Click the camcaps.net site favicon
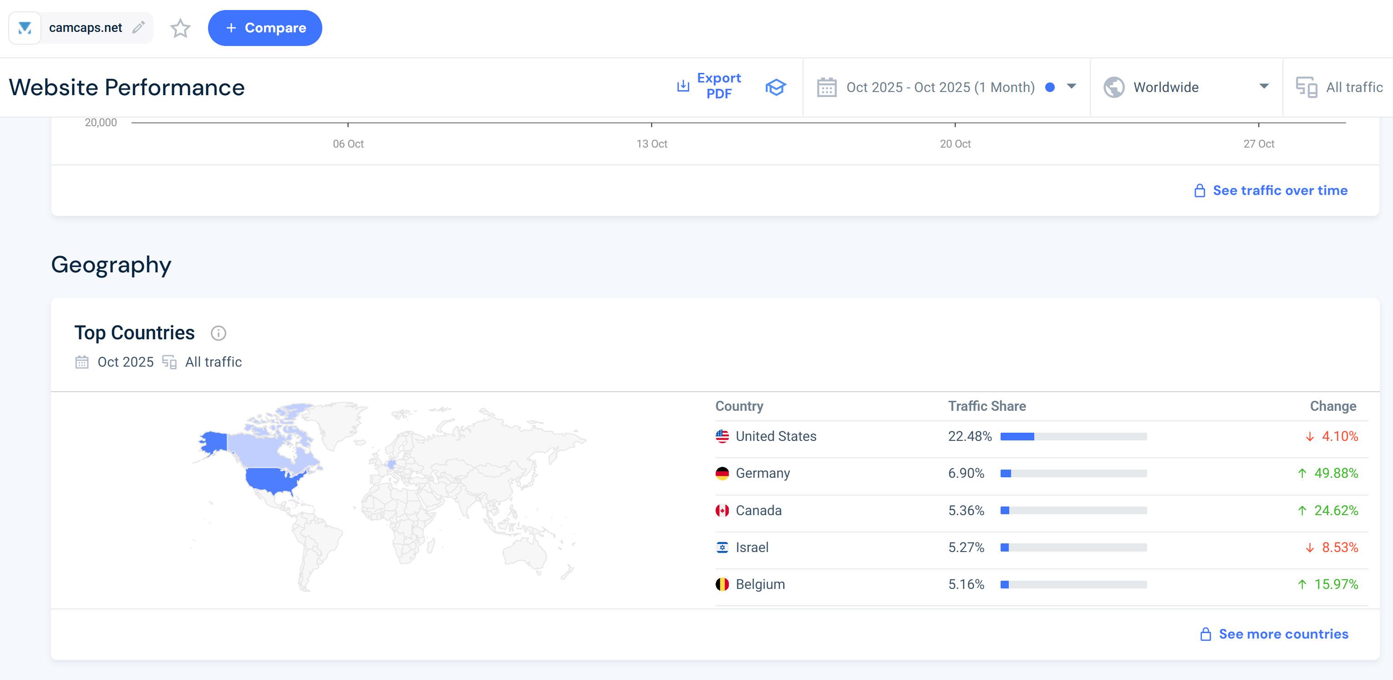Viewport: 1393px width, 680px height. pos(25,28)
